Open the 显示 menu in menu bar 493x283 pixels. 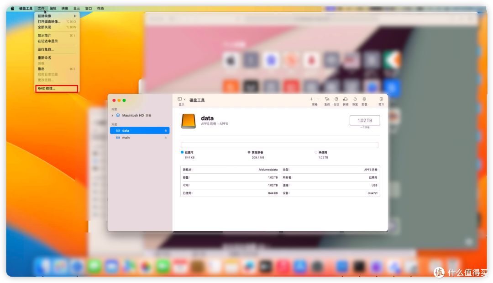(x=77, y=9)
